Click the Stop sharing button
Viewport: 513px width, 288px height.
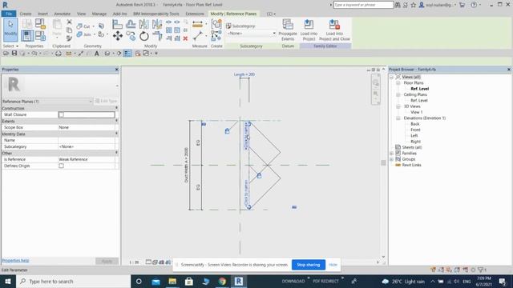pyautogui.click(x=308, y=265)
